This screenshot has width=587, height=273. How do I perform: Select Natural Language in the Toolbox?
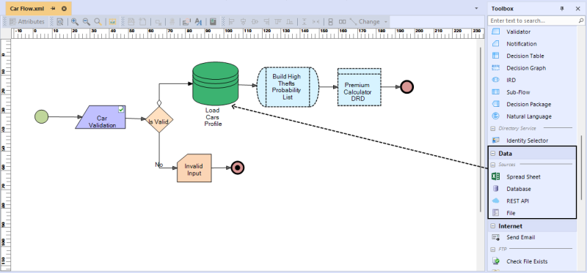pyautogui.click(x=529, y=116)
